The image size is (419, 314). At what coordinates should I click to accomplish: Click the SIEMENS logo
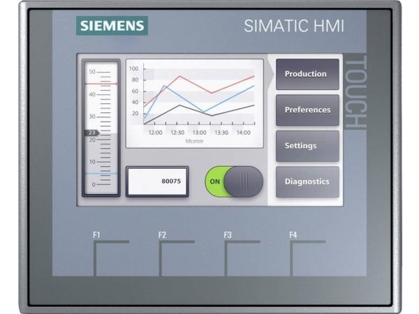pyautogui.click(x=112, y=27)
